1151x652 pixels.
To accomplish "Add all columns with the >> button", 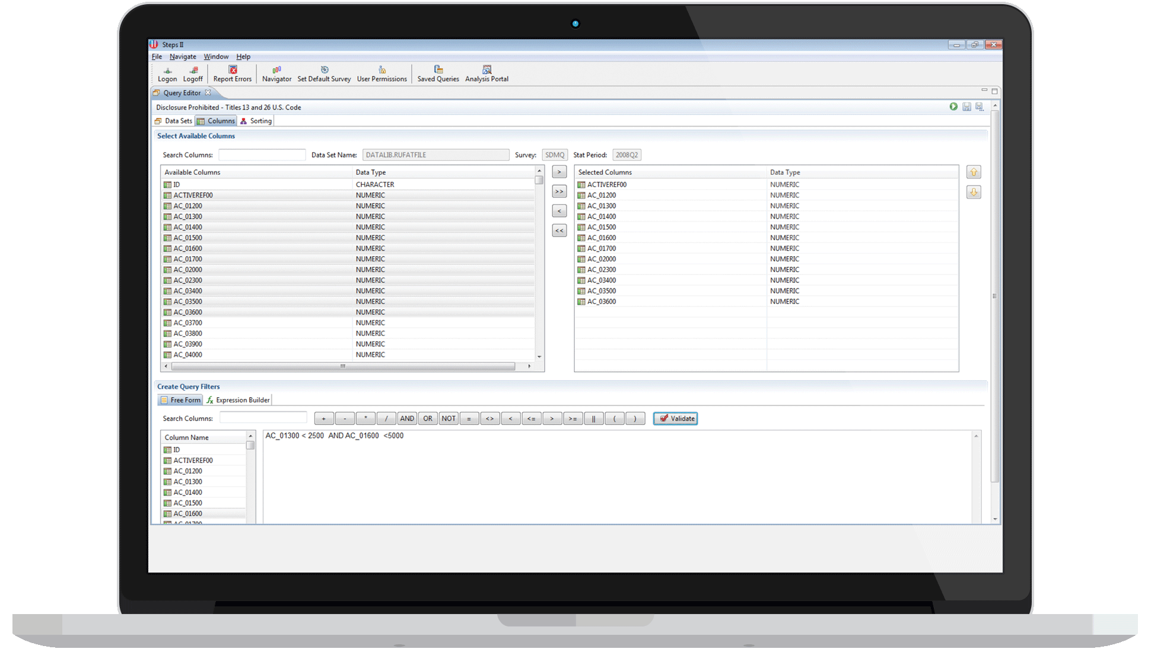I will pyautogui.click(x=559, y=191).
